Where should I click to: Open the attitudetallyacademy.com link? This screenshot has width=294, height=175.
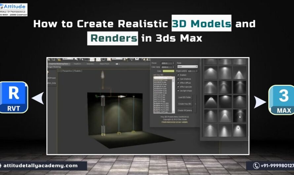point(40,166)
